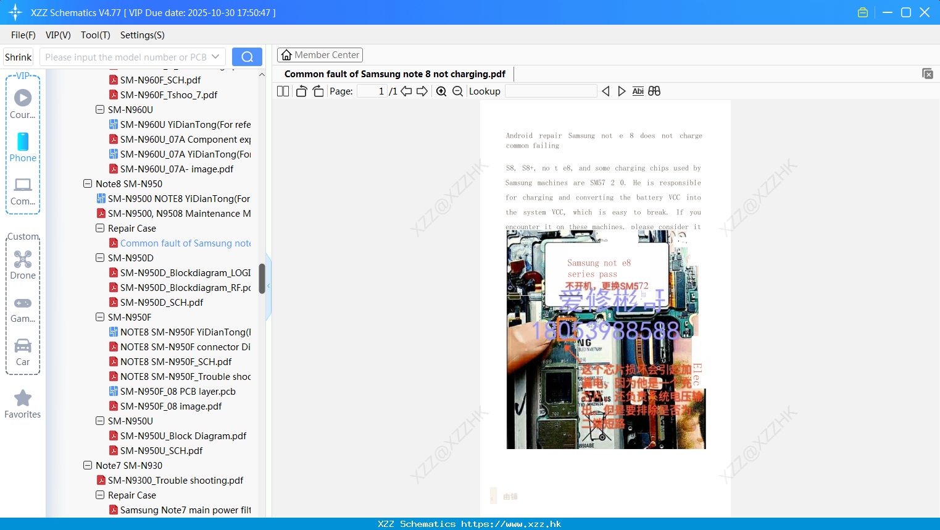
Task: Open SM-N960F_SCH.pdf
Action: pyautogui.click(x=160, y=80)
